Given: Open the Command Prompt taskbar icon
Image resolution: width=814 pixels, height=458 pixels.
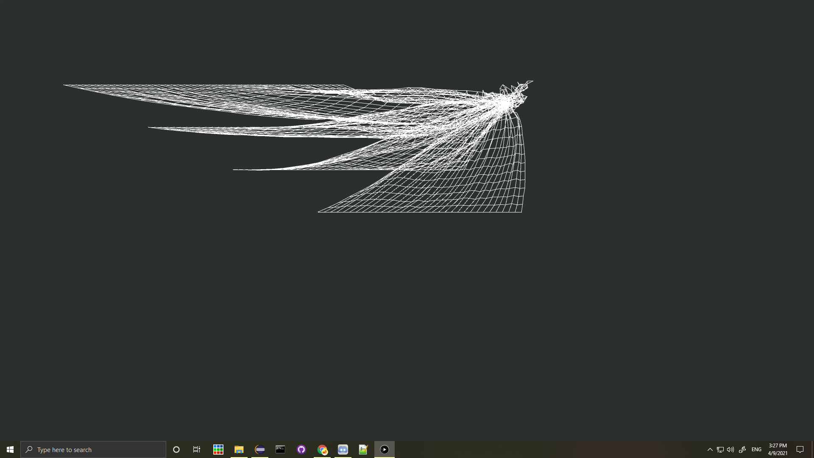Looking at the screenshot, I should (x=280, y=450).
